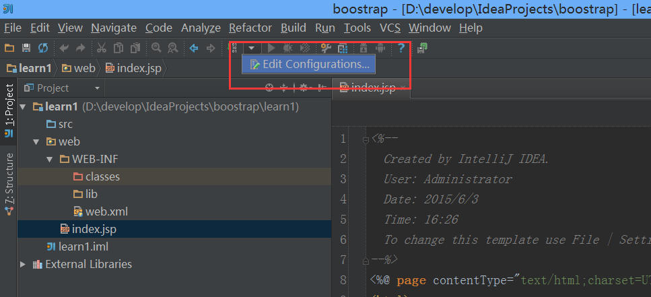
Task: Click the Cut scissors icon
Action: coord(101,48)
